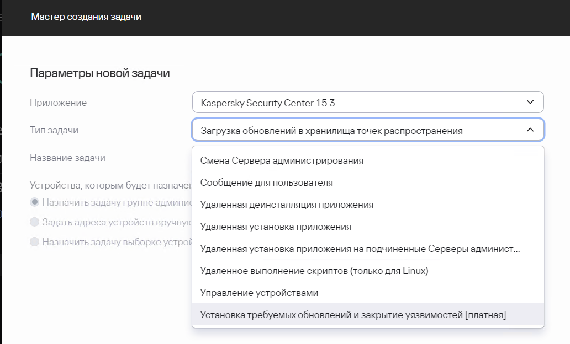Click the Тип задачи combo box field
570x344 pixels.
353,130
